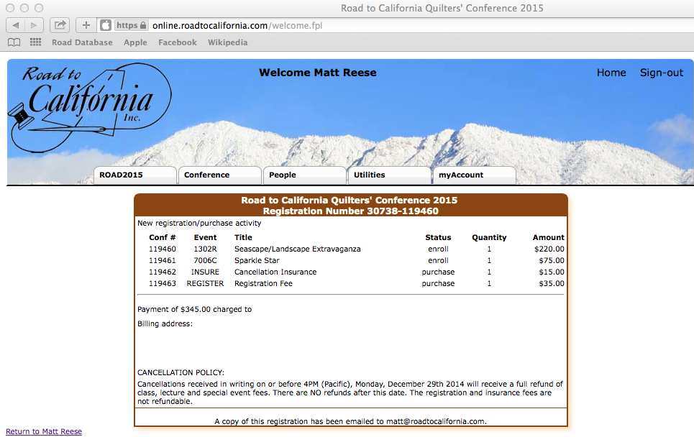Click the $35.00 amount
694x437 pixels.
coord(552,283)
